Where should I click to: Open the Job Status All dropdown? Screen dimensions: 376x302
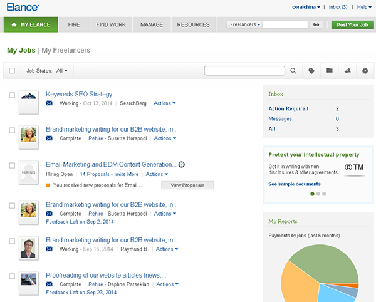click(x=62, y=71)
